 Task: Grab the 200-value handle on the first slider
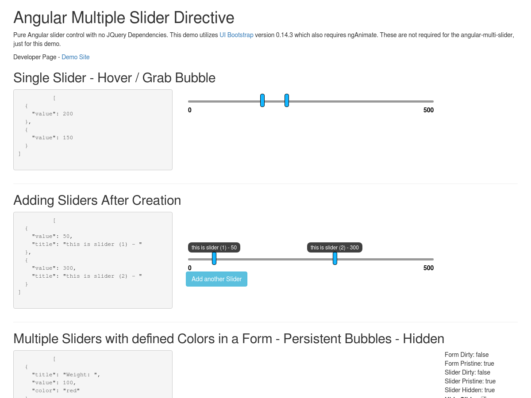click(287, 100)
